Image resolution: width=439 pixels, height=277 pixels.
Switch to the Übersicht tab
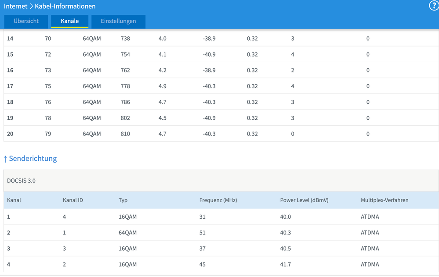[26, 21]
